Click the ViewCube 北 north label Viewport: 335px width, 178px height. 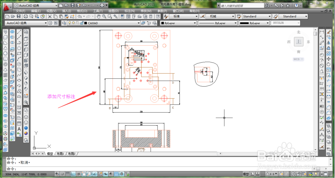298,32
